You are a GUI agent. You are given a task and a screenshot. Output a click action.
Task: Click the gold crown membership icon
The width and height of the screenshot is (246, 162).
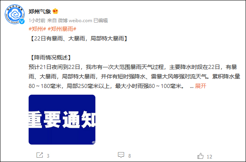55,11
